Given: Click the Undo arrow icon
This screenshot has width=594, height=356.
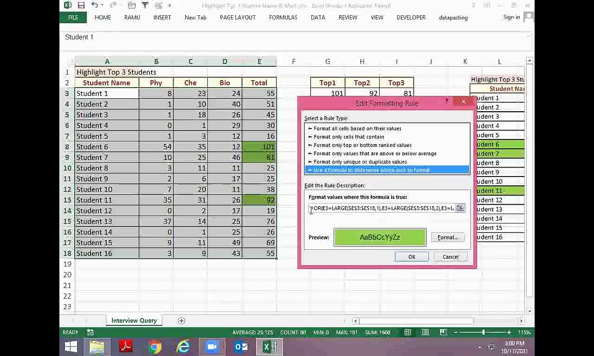Looking at the screenshot, I should [94, 5].
